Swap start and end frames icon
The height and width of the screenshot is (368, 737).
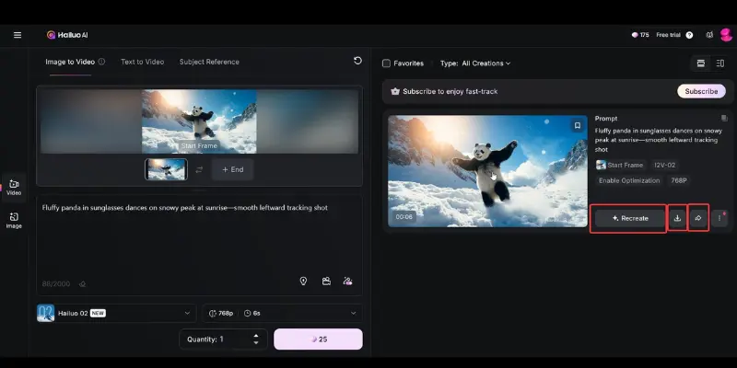point(199,170)
